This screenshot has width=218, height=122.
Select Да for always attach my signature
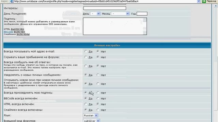click(x=85, y=93)
